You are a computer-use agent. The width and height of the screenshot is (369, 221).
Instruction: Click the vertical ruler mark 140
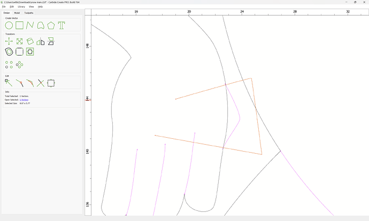(88, 152)
